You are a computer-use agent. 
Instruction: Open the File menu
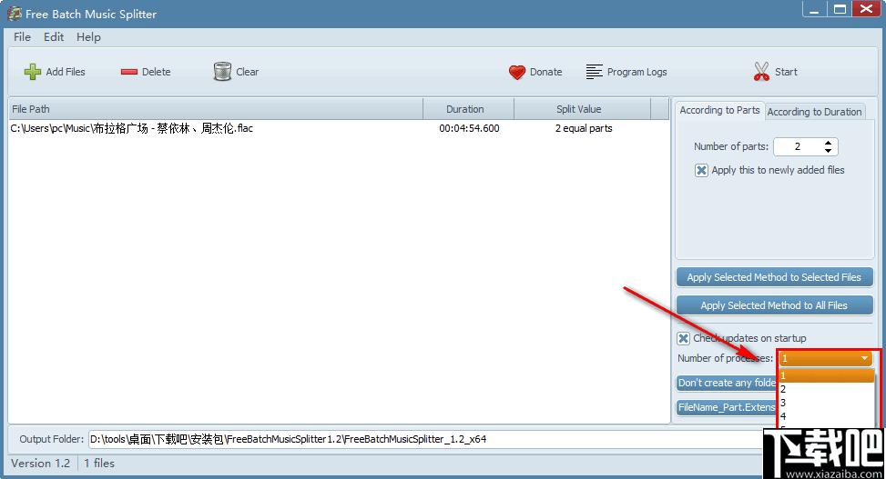(x=22, y=37)
